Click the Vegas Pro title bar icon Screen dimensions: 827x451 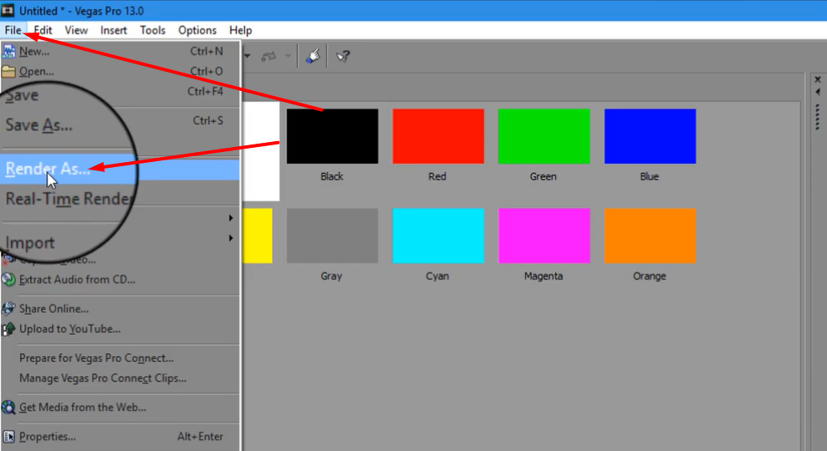[8, 10]
